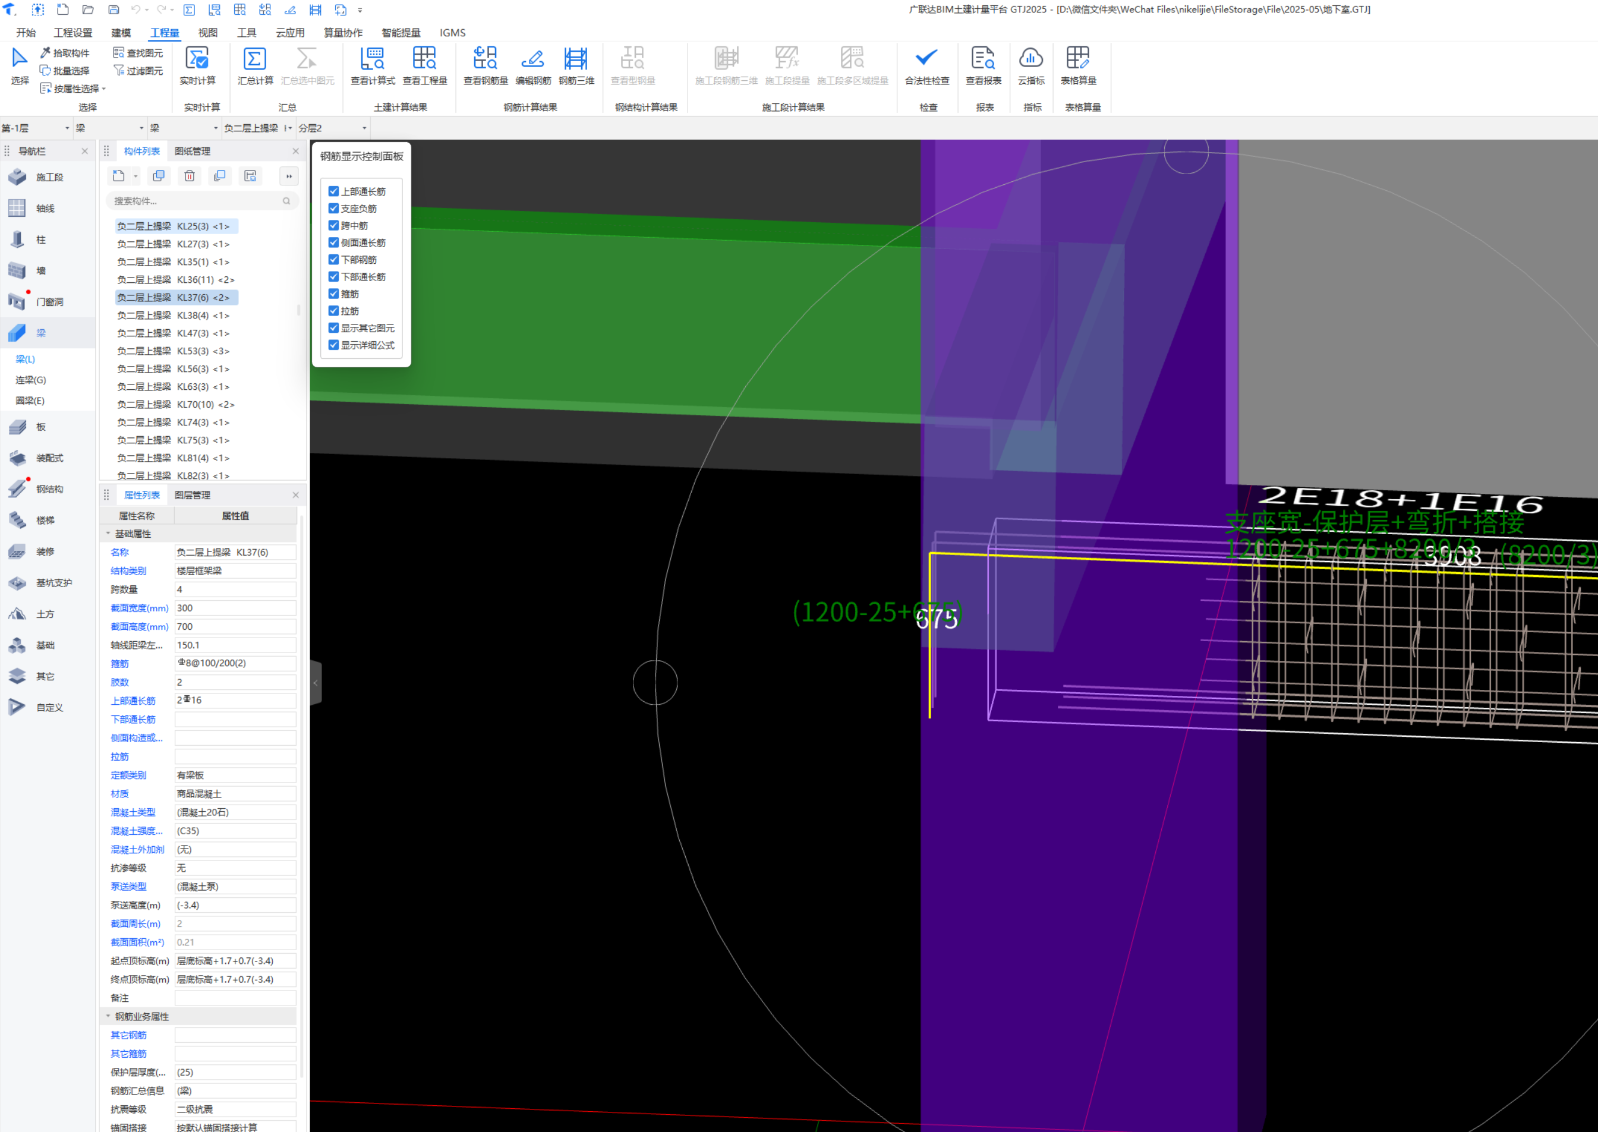Uncheck 支座负筋 checkbox
This screenshot has width=1598, height=1132.
(334, 209)
